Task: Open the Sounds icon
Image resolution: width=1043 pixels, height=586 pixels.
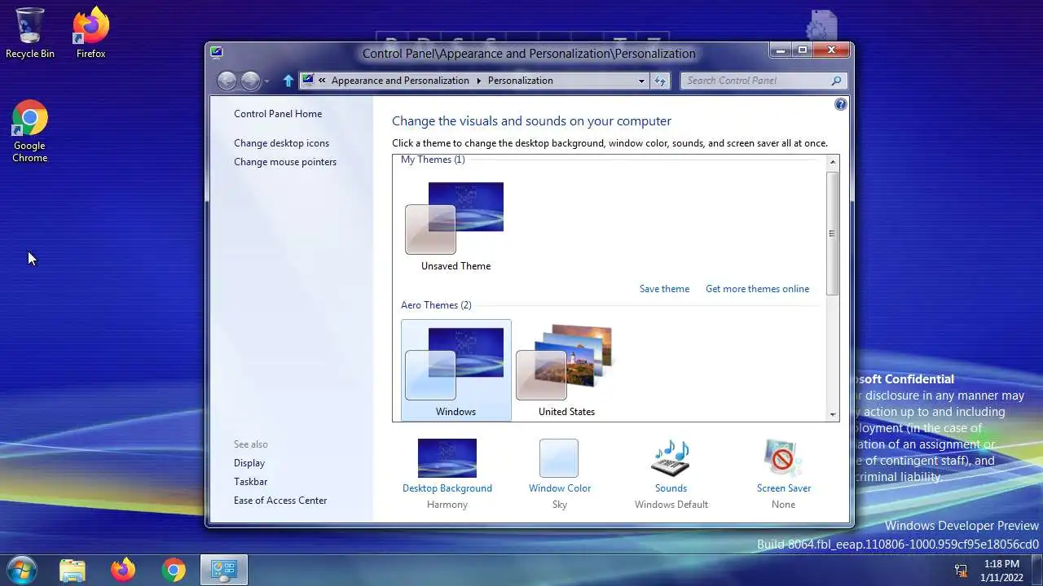Action: (671, 458)
